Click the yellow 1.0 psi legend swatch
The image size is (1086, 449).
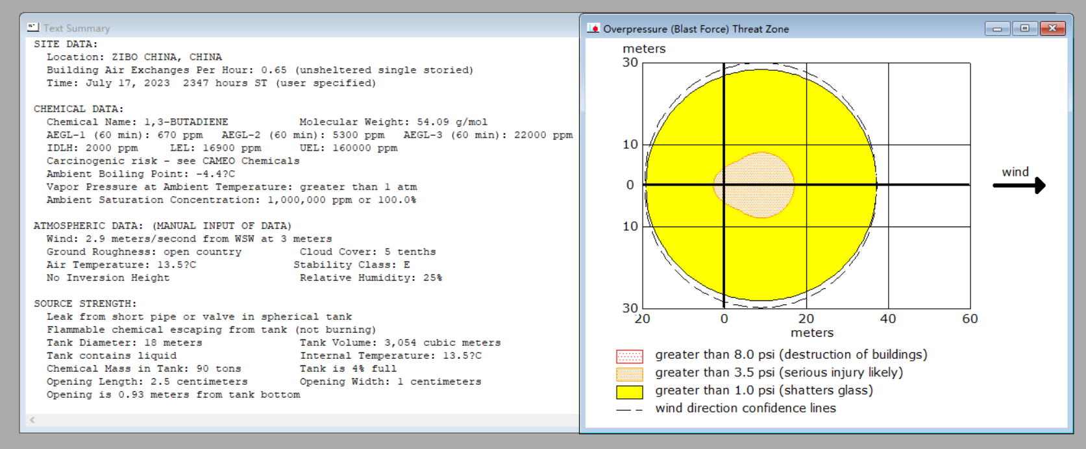[x=630, y=392]
